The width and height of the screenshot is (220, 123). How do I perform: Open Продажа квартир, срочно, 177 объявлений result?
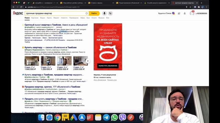52,87
